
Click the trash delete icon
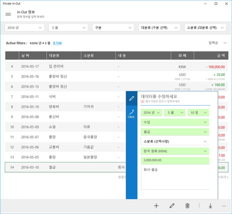(x=187, y=206)
